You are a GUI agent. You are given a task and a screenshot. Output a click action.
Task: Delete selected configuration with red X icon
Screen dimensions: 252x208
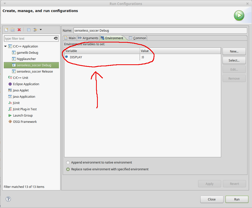[x=19, y=30]
